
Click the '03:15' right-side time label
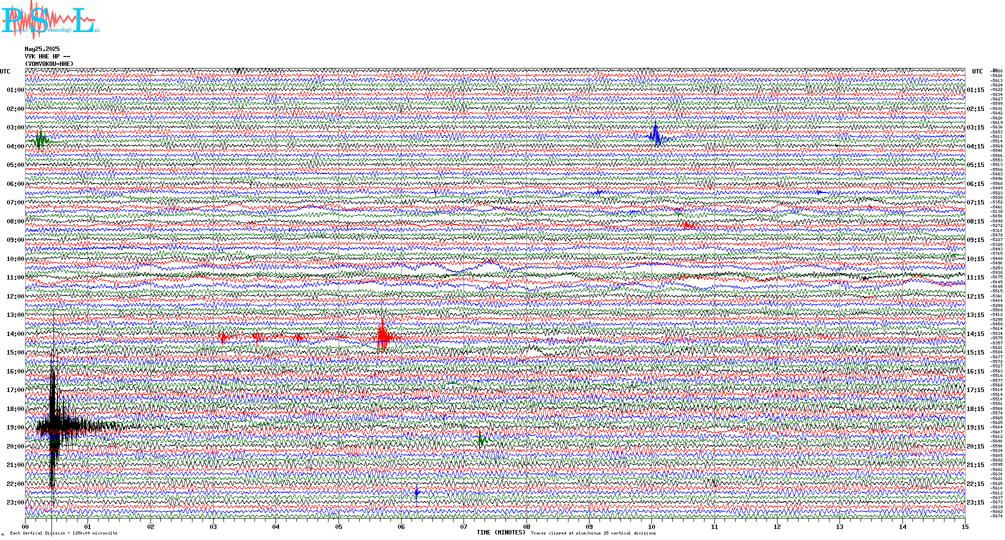(x=975, y=127)
